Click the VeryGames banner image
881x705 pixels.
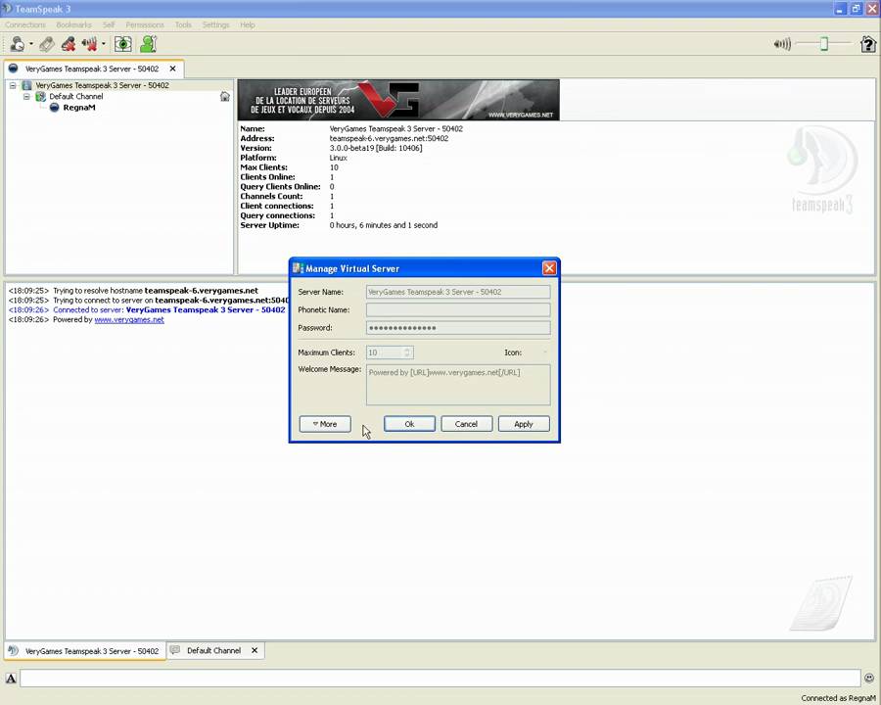398,100
